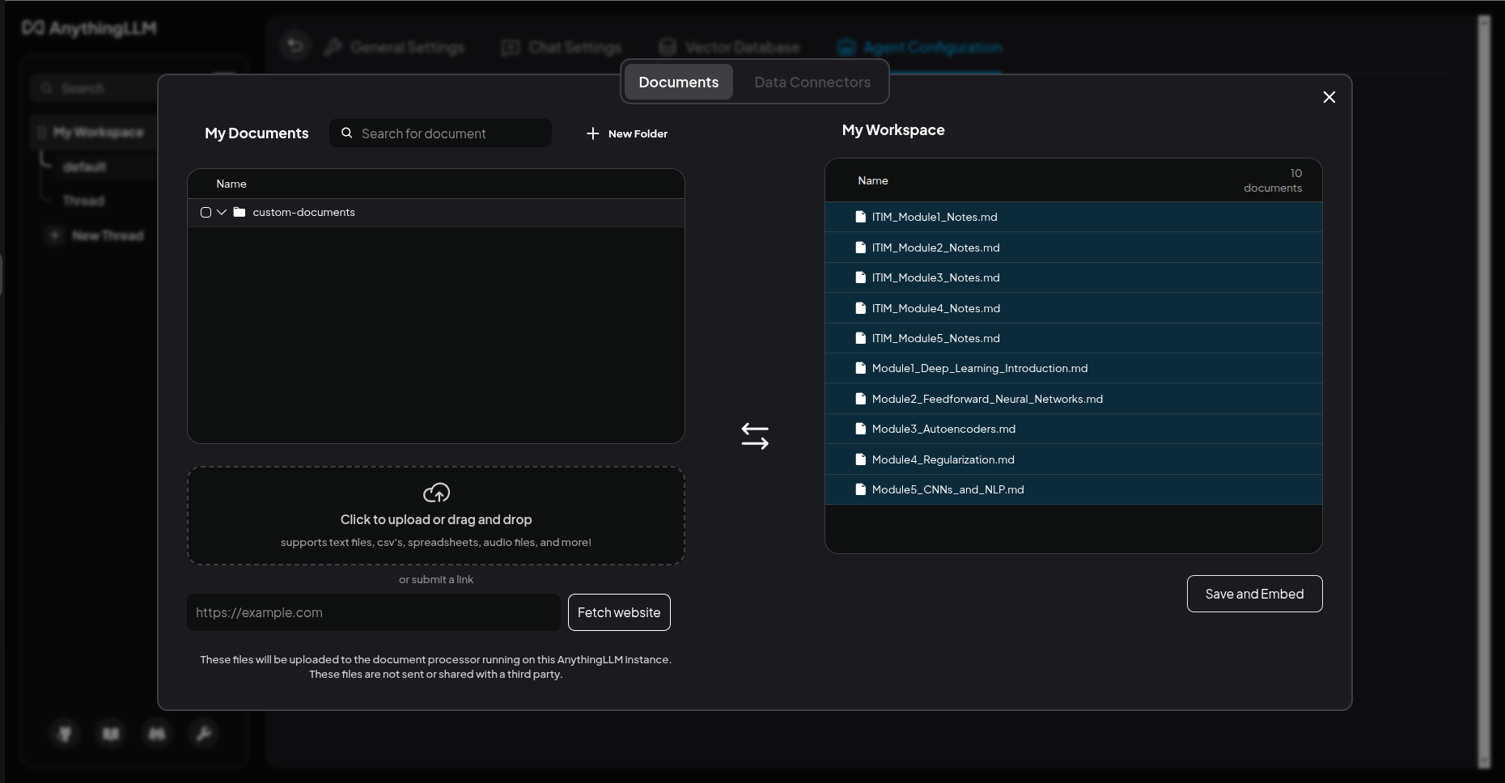Open General Settings tab in background
The image size is (1505, 783).
[x=395, y=47]
